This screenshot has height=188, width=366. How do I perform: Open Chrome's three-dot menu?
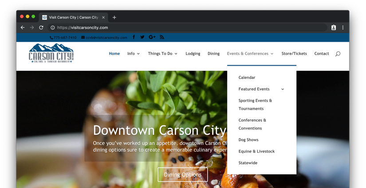343,27
